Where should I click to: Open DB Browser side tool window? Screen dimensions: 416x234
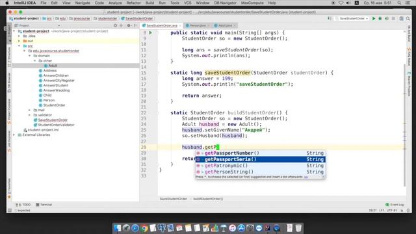point(9,83)
